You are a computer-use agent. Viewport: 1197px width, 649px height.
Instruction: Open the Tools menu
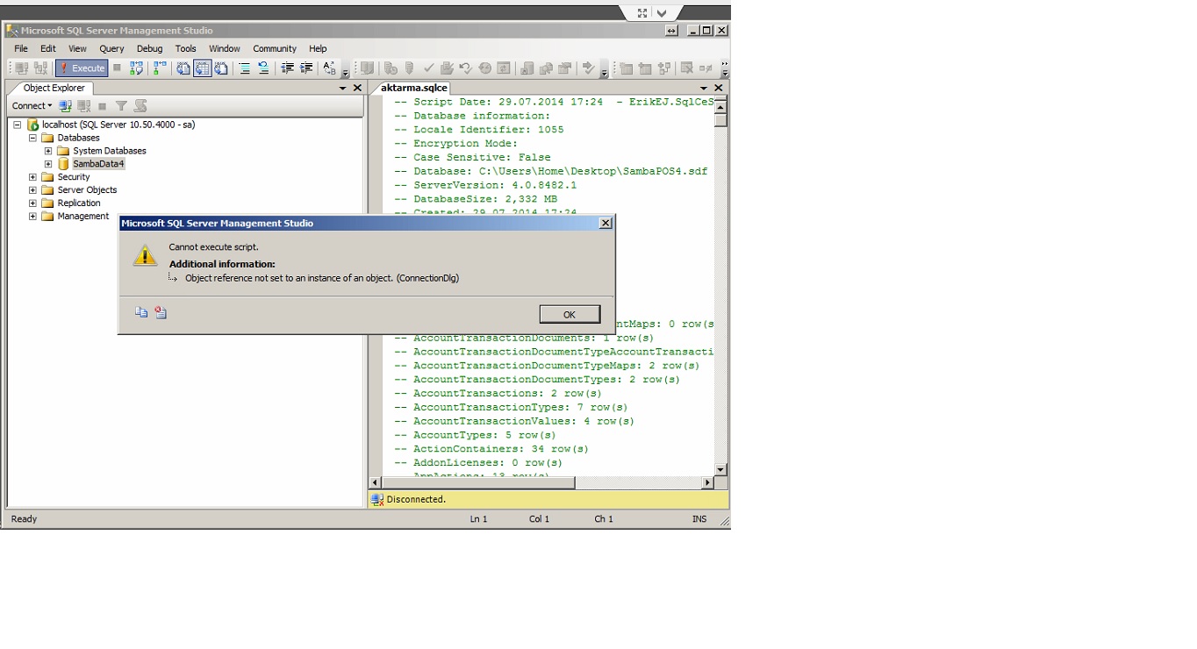tap(185, 49)
